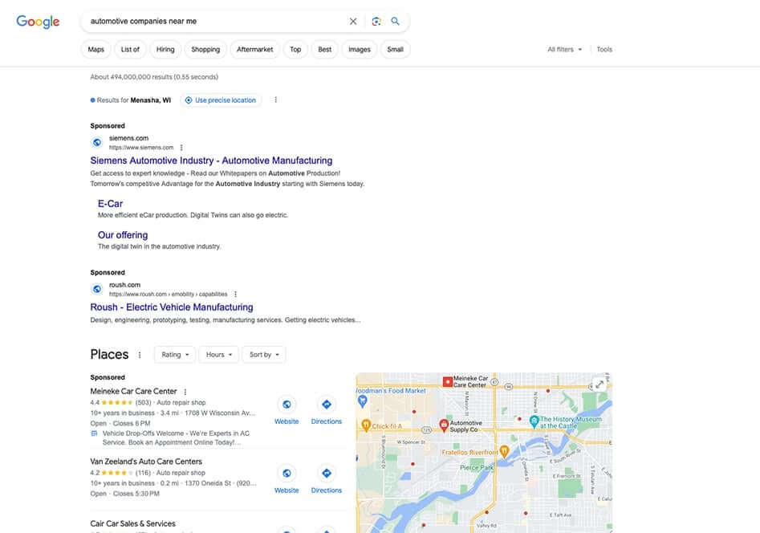Open the Rating filter dropdown

click(175, 355)
